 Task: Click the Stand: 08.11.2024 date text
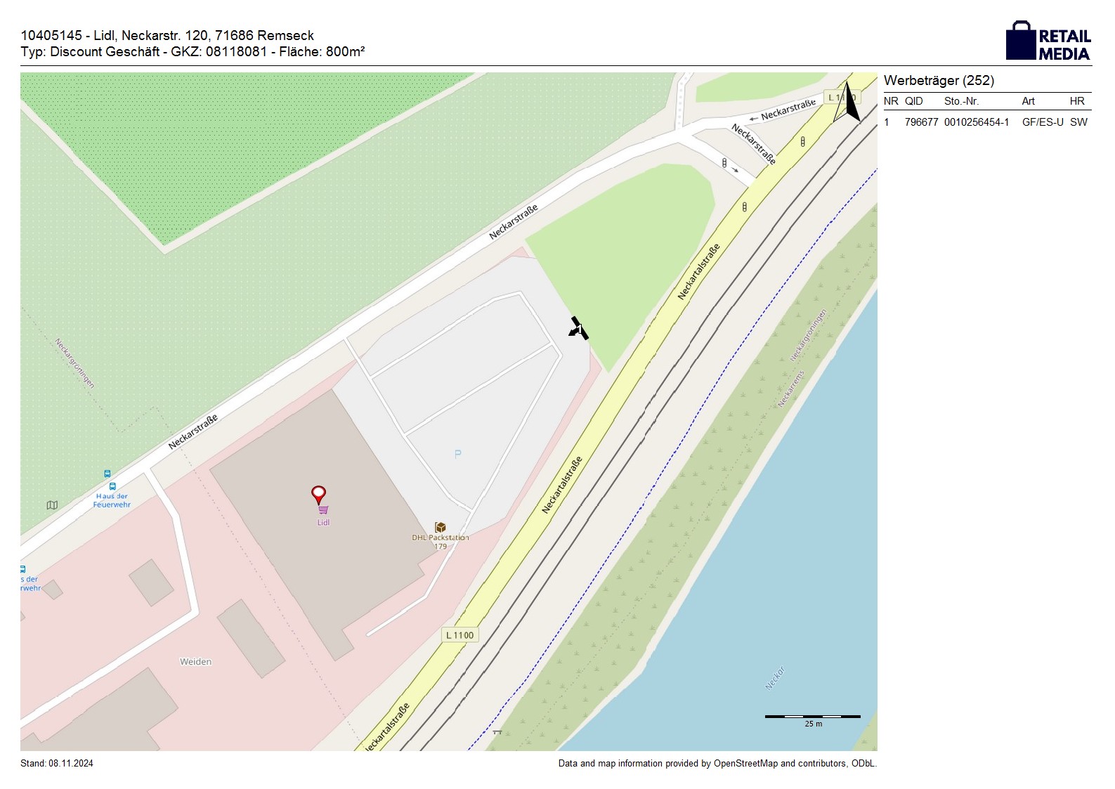[57, 764]
